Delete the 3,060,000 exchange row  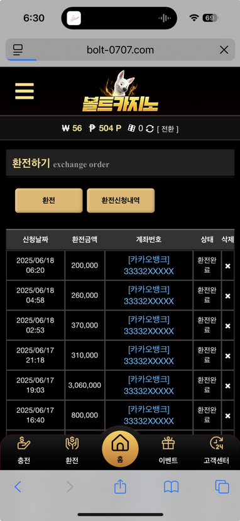[227, 386]
